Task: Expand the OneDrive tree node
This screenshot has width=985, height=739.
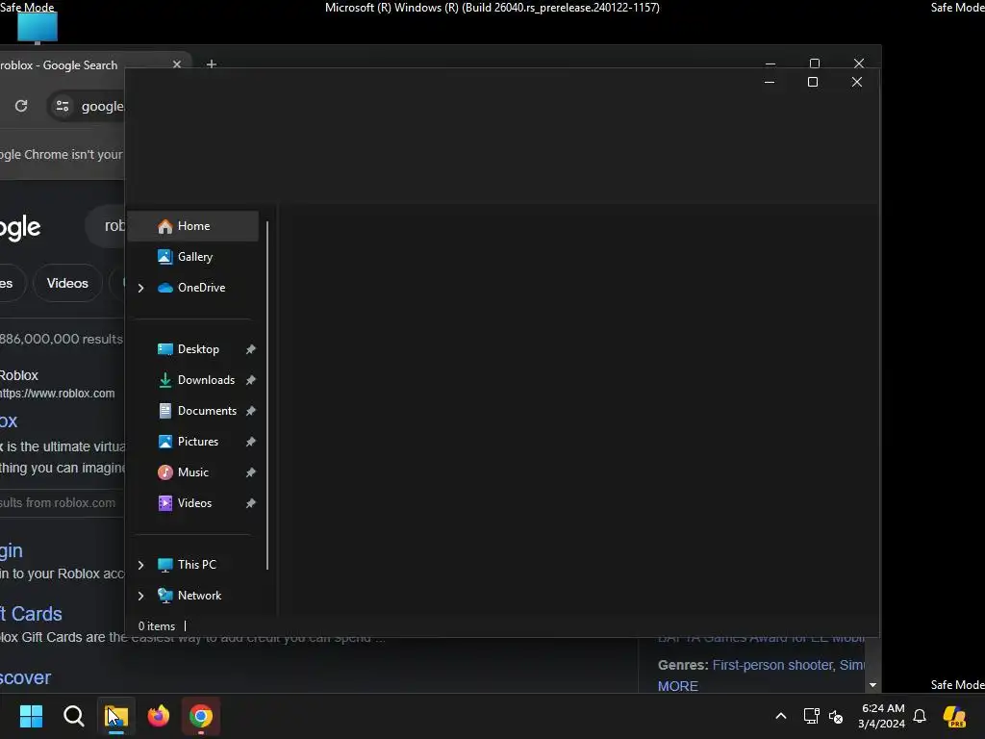Action: pyautogui.click(x=140, y=288)
